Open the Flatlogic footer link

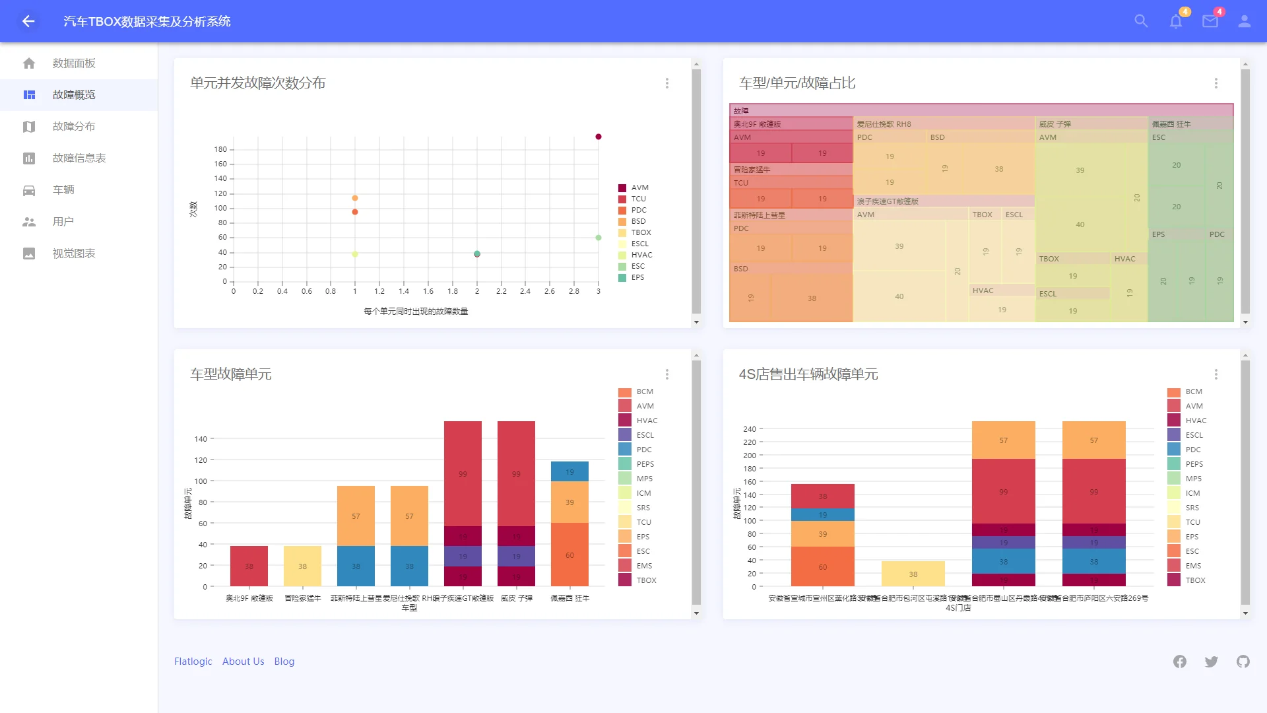[x=193, y=662]
